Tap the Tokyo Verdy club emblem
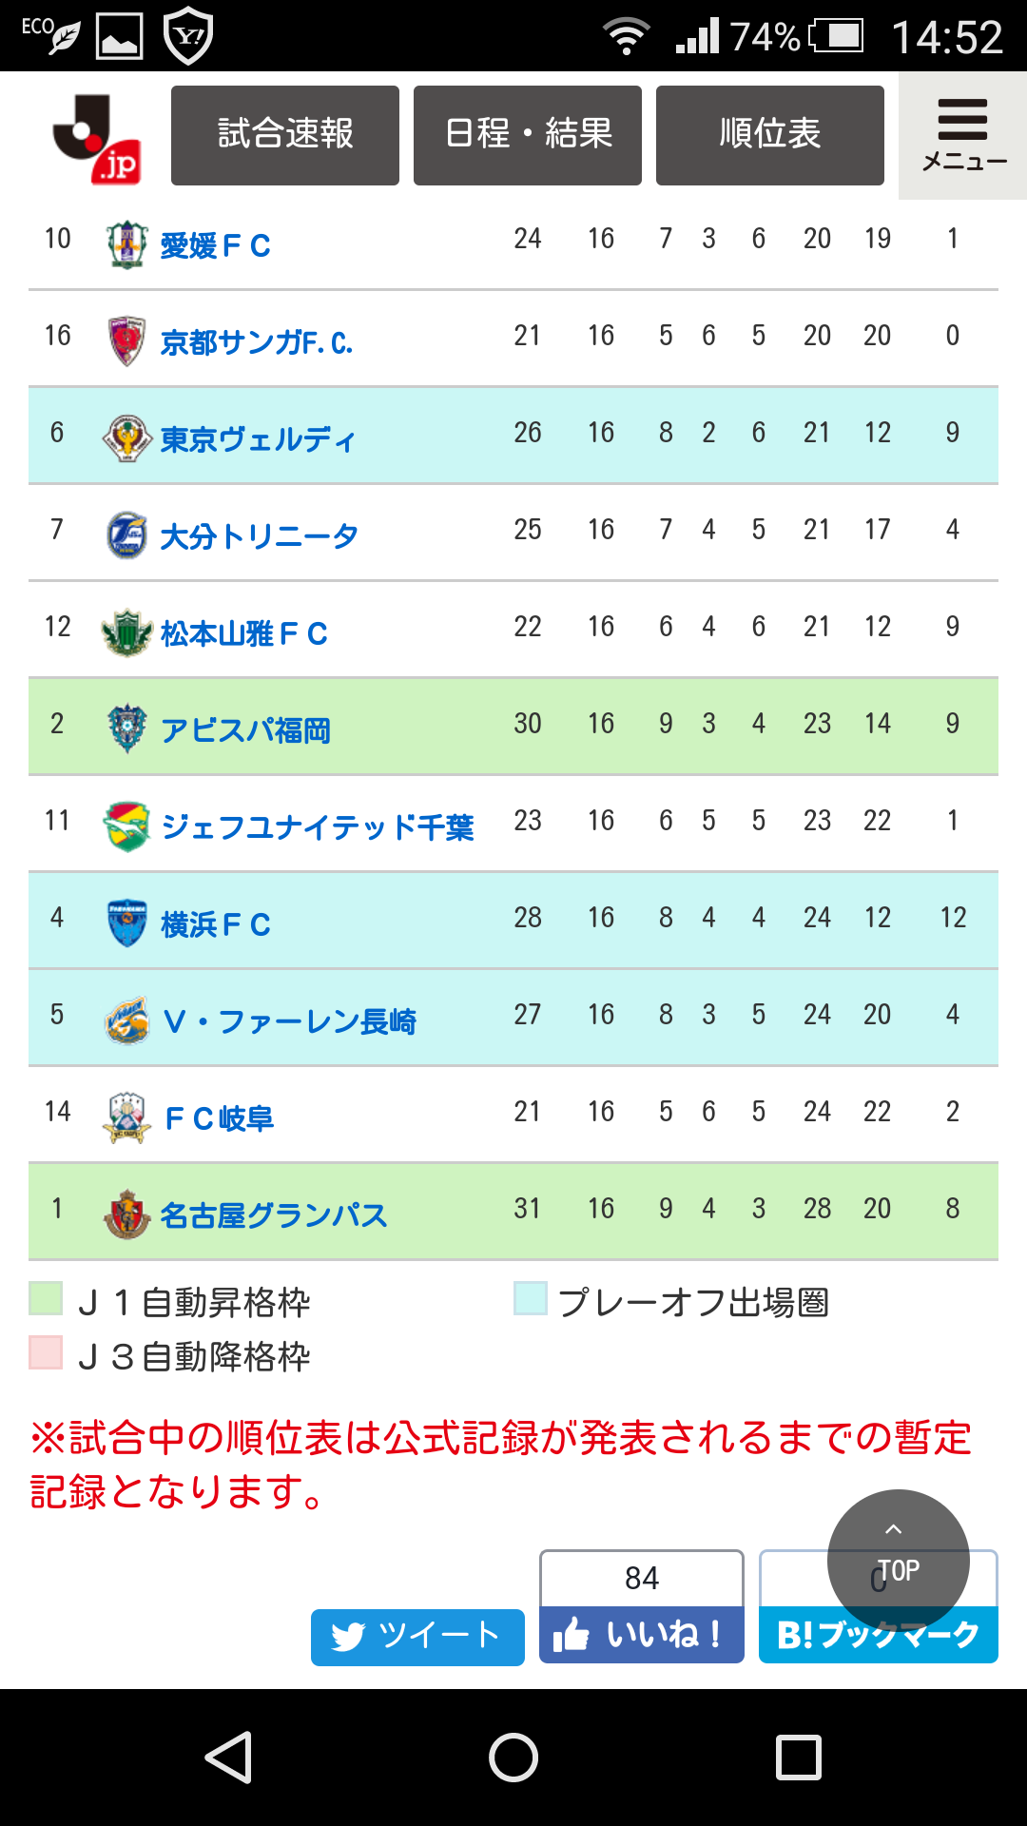This screenshot has width=1027, height=1826. [126, 438]
